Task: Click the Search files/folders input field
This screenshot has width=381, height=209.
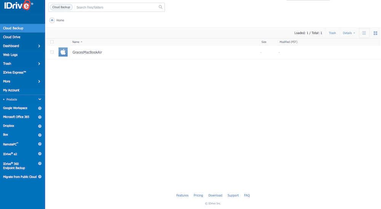Action: (117, 7)
